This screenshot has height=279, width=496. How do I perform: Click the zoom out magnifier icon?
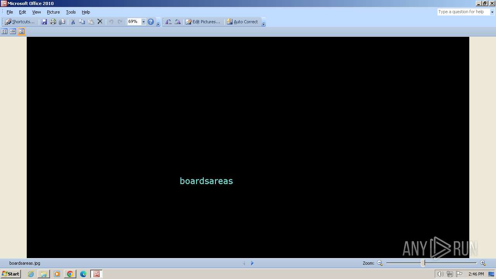click(x=380, y=263)
